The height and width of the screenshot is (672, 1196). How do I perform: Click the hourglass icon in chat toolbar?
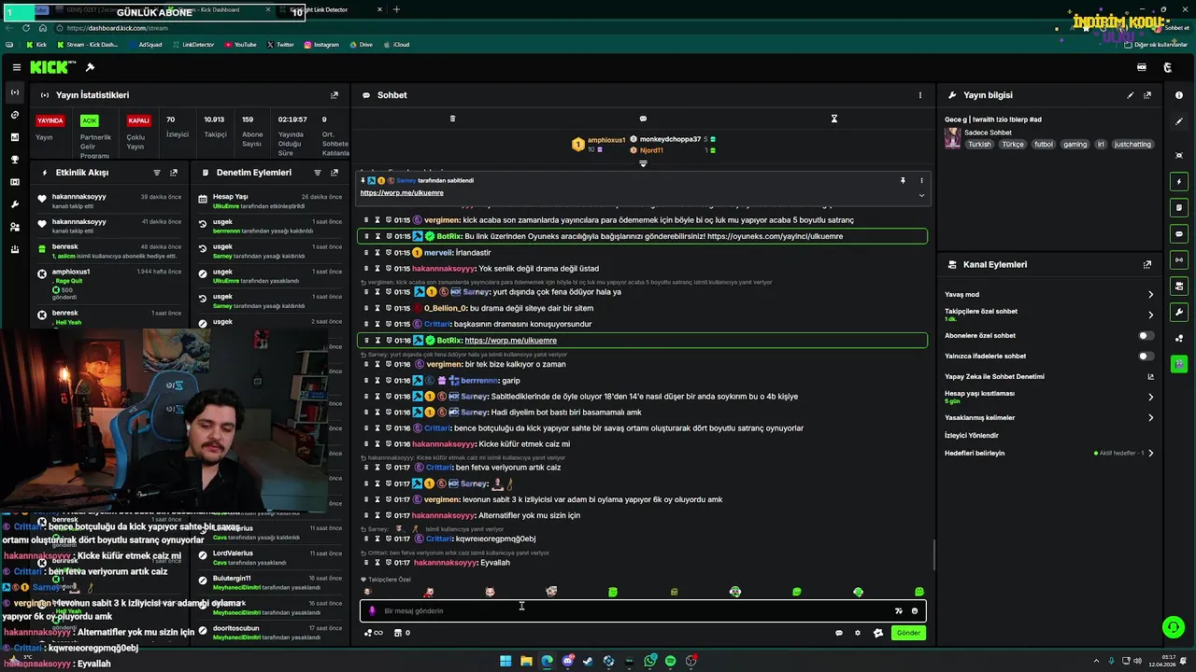click(834, 119)
